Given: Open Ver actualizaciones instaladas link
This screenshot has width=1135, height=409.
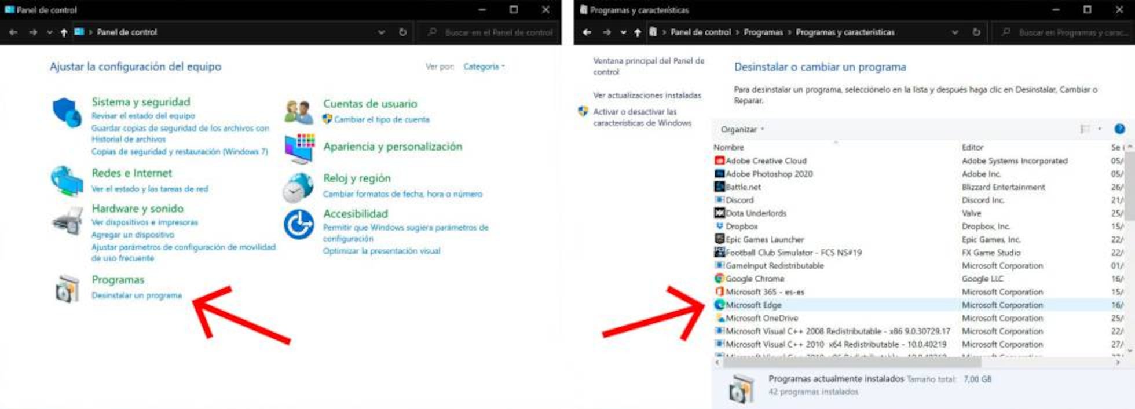Looking at the screenshot, I should tap(647, 95).
